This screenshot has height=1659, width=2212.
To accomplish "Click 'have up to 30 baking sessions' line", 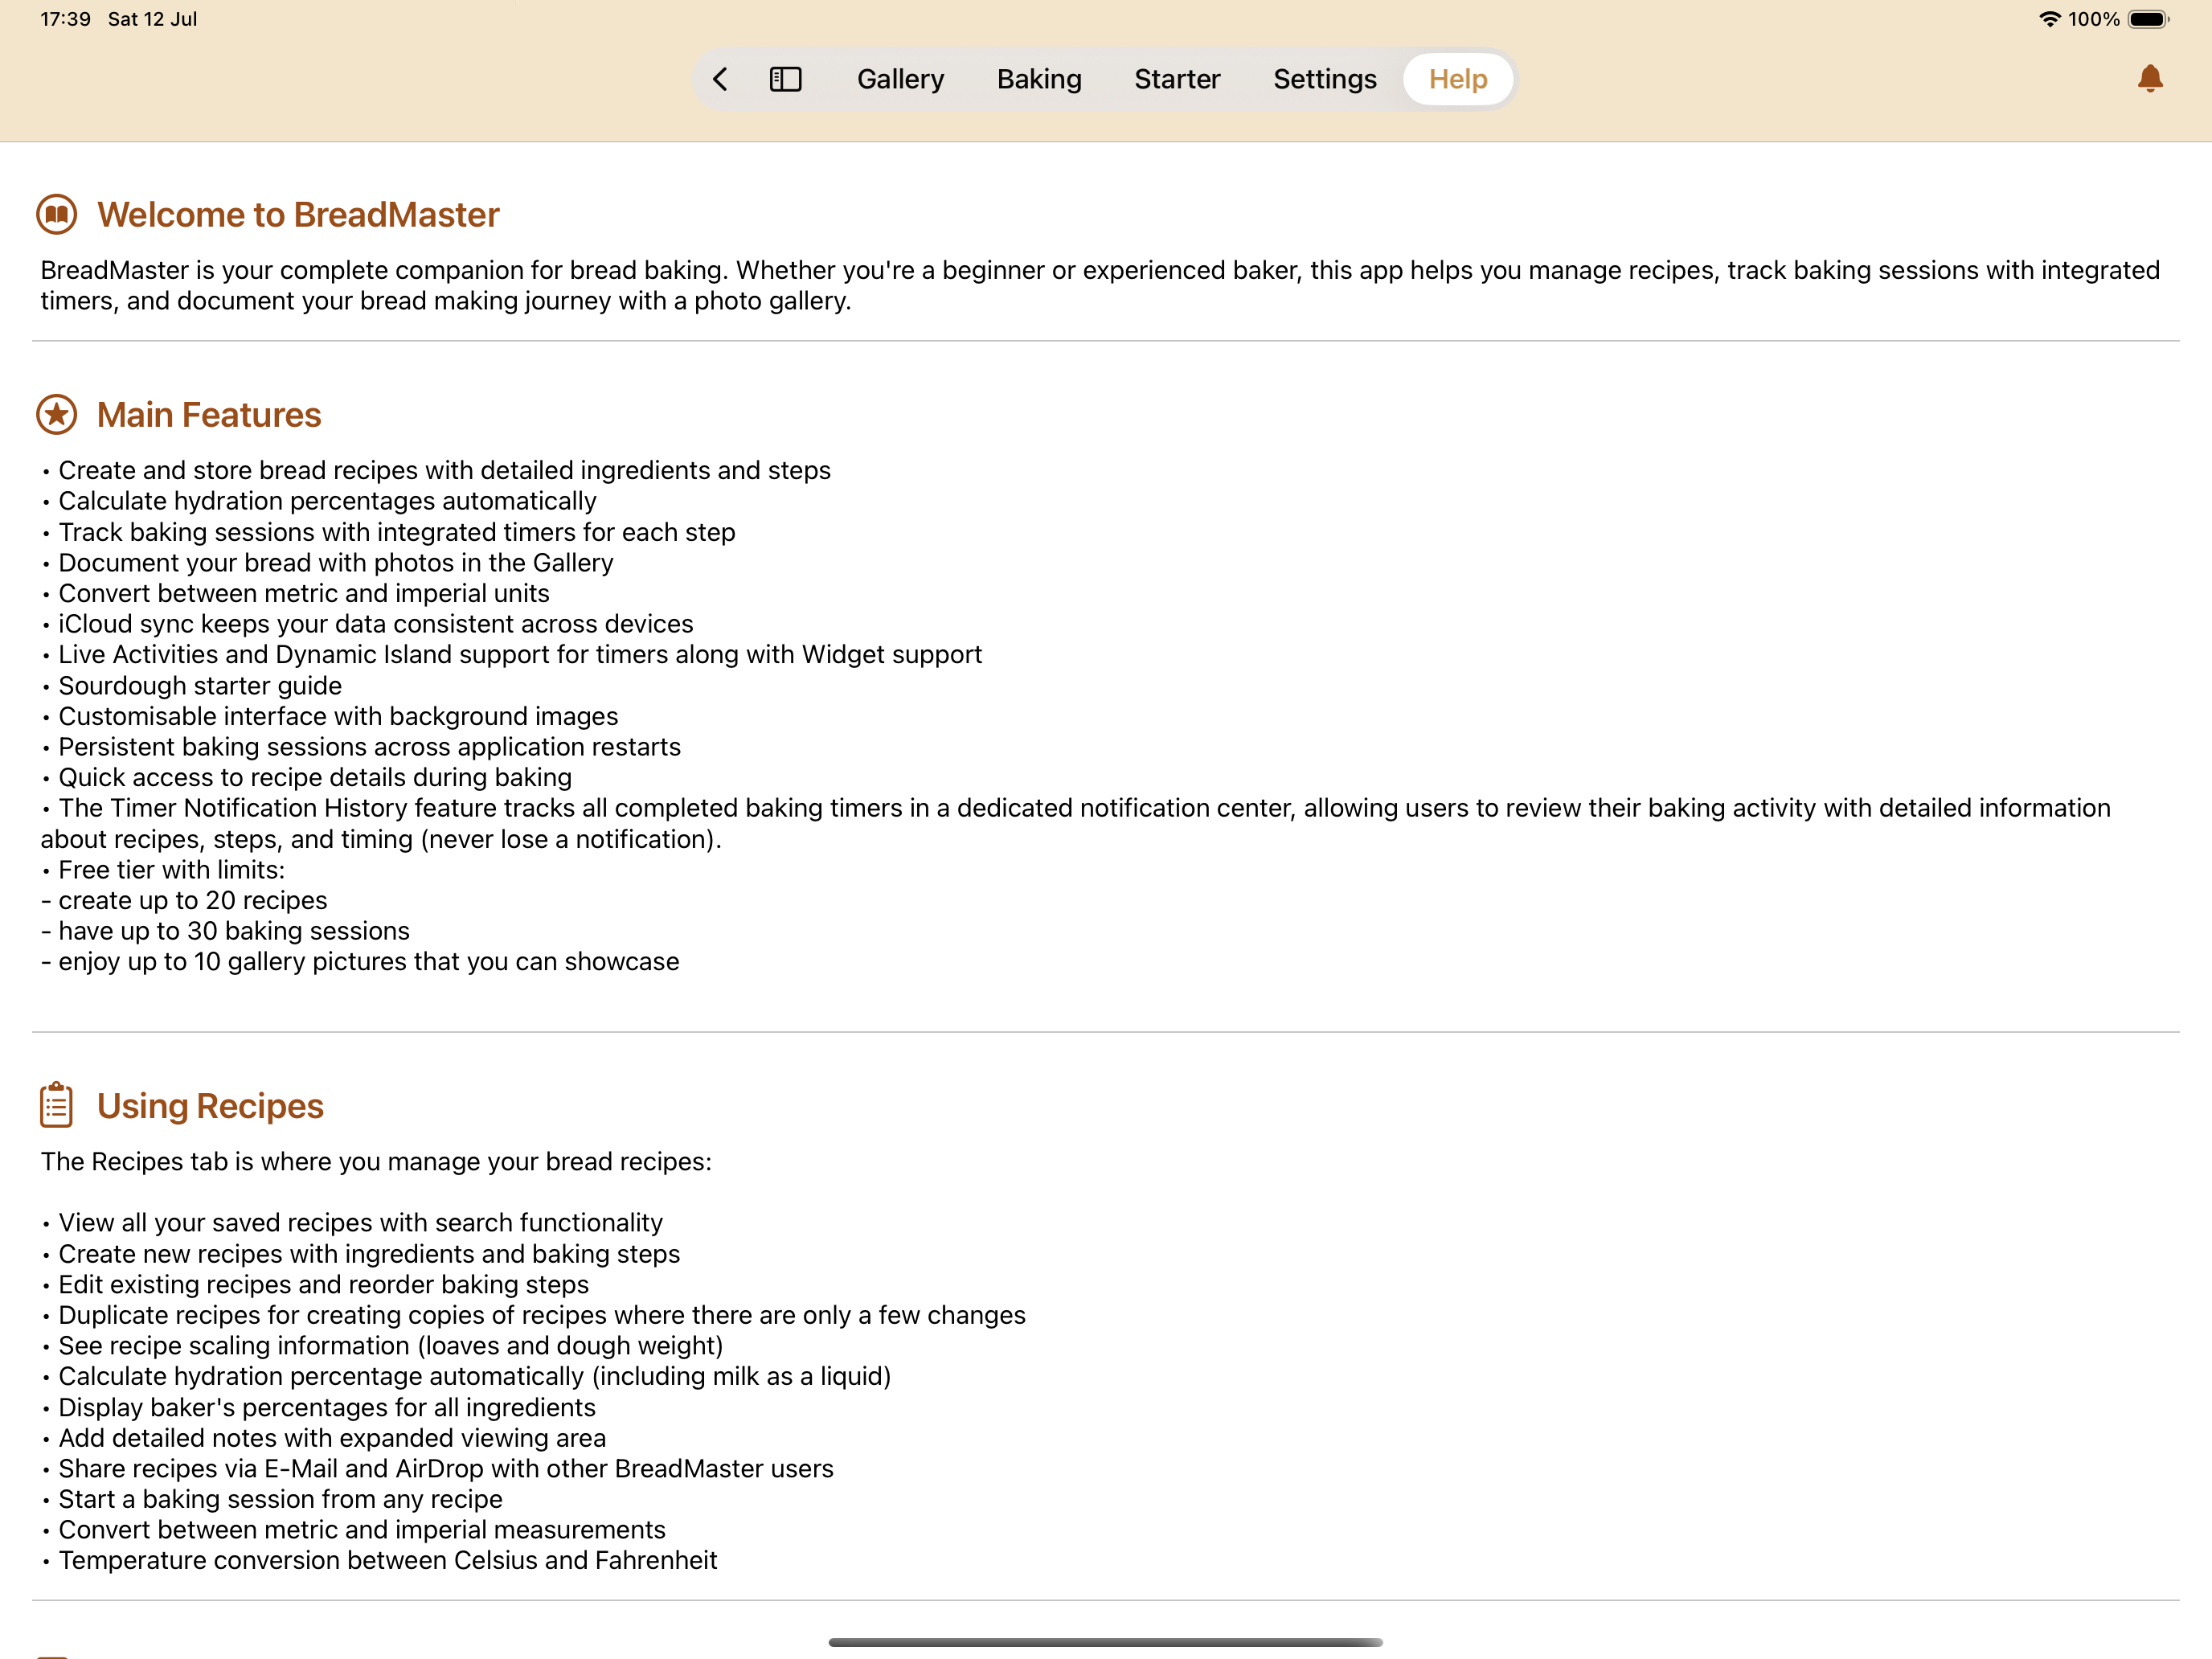I will pyautogui.click(x=225, y=931).
